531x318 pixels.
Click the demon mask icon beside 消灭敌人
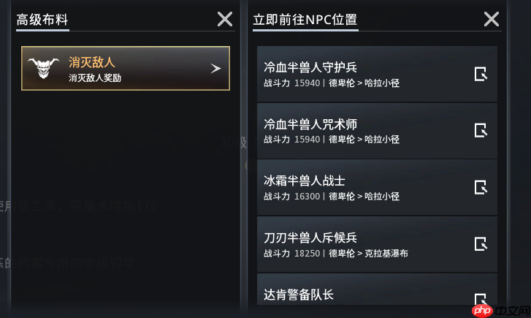[44, 68]
